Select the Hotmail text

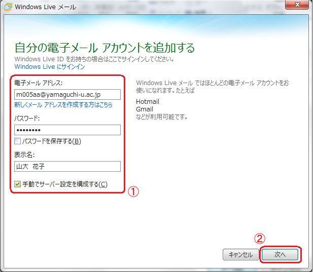click(x=148, y=102)
